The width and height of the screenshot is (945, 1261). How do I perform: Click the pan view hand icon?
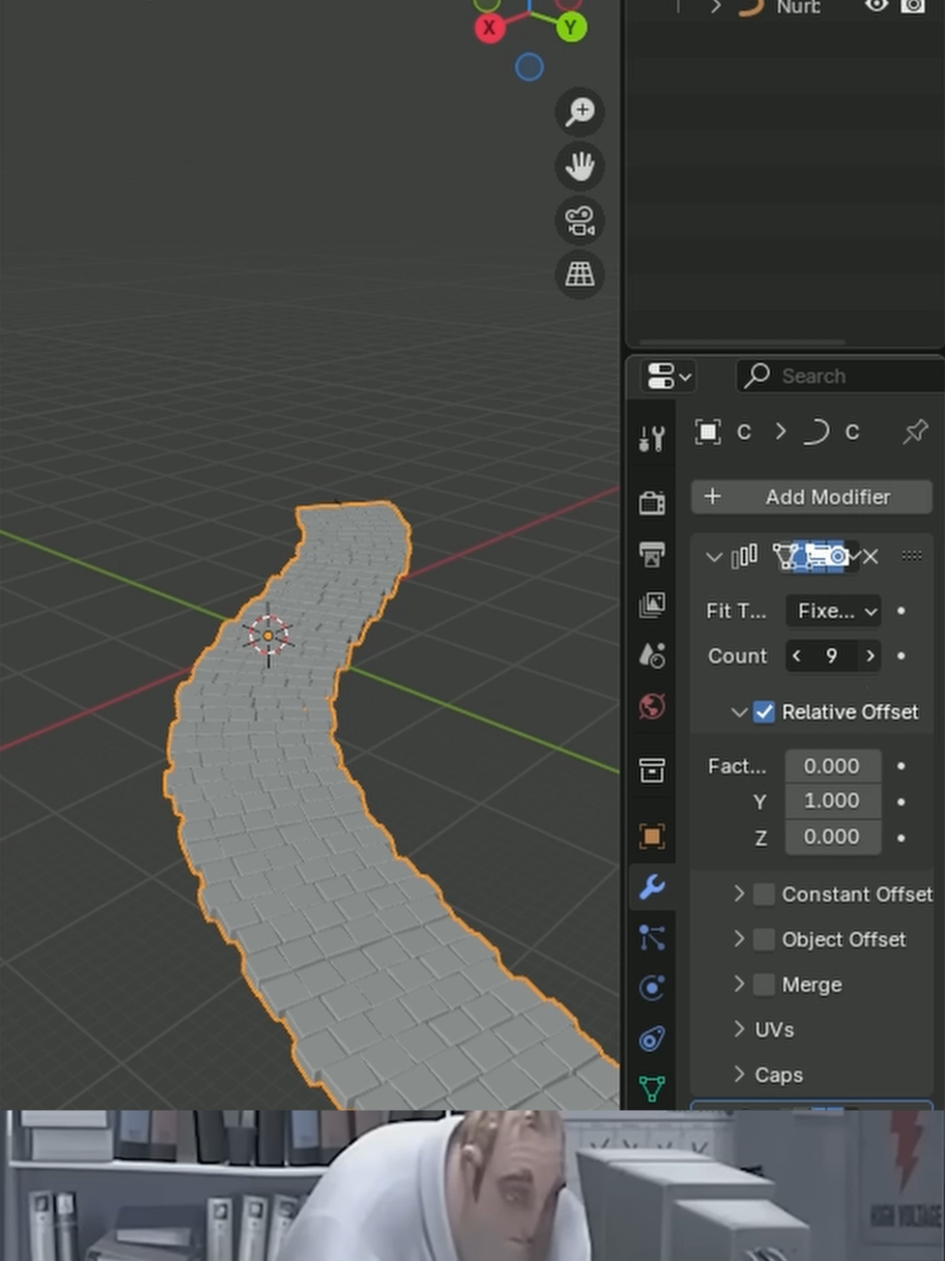point(580,166)
